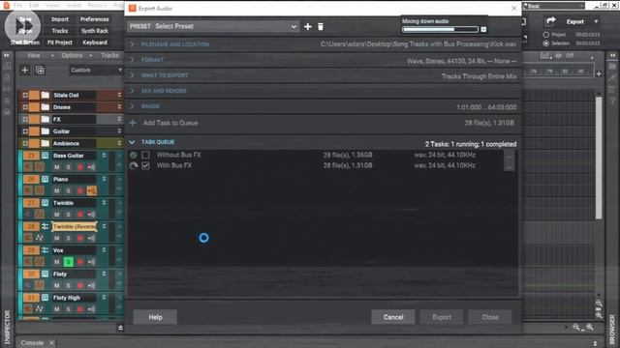620x348 pixels.
Task: Open the Options menu in Track view
Action: coord(72,56)
